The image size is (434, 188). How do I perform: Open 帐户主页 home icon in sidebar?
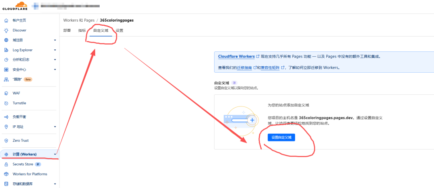click(x=6, y=20)
